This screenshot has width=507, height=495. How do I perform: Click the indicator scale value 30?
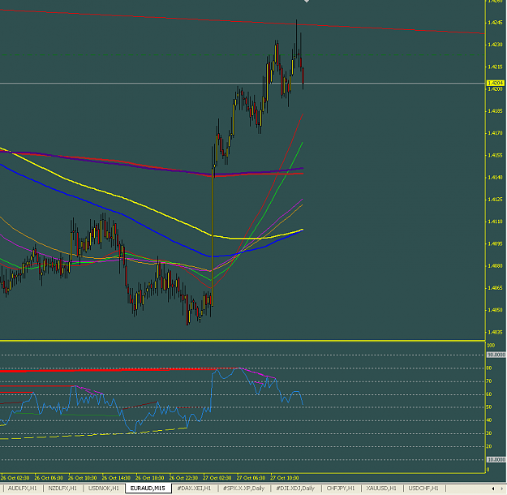click(489, 433)
